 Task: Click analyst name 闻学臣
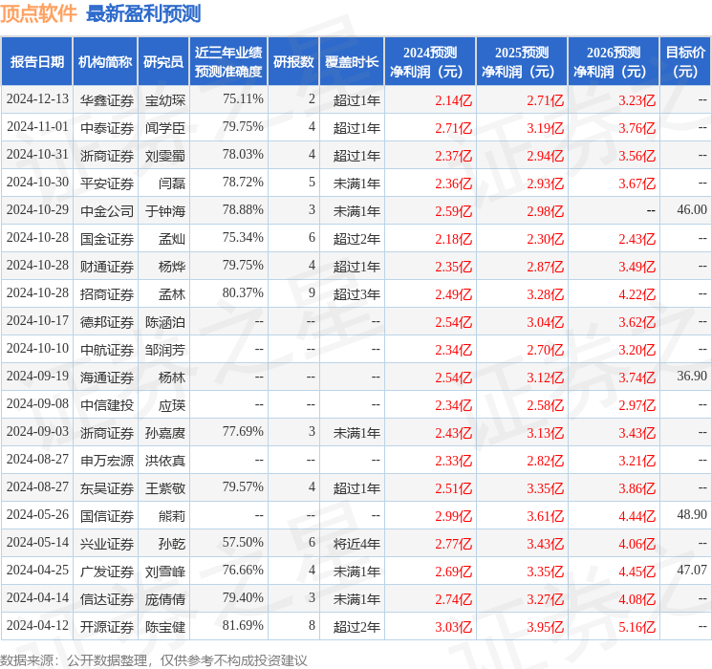[164, 128]
